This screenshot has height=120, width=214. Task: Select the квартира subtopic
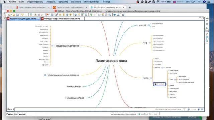click(174, 70)
